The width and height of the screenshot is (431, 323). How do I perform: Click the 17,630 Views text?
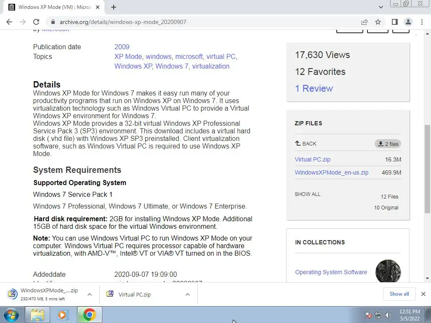(x=322, y=55)
